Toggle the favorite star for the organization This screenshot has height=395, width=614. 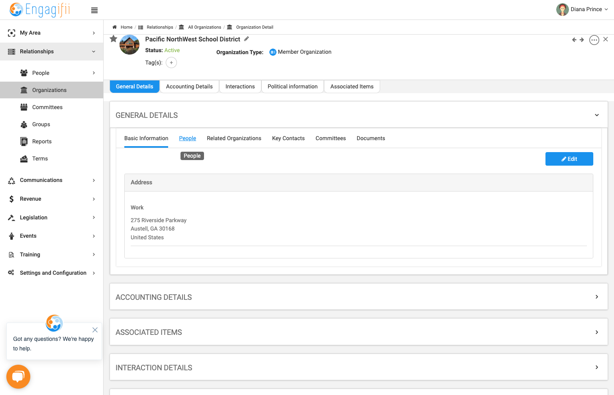pyautogui.click(x=114, y=39)
